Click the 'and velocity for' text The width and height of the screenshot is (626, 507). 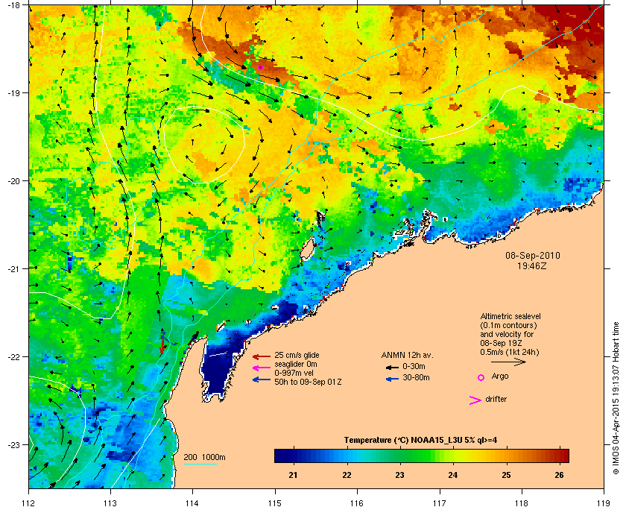point(507,334)
